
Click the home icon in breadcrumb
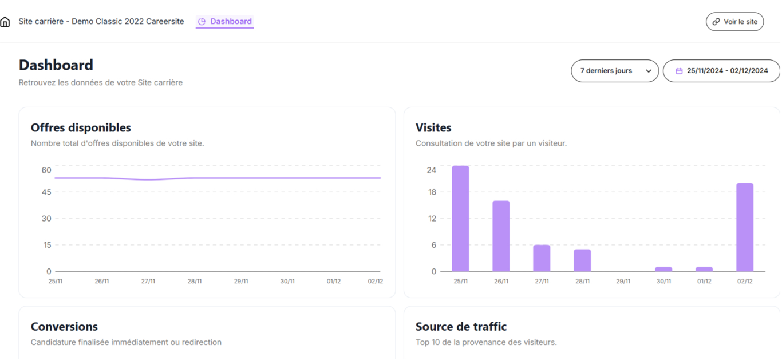coord(5,22)
